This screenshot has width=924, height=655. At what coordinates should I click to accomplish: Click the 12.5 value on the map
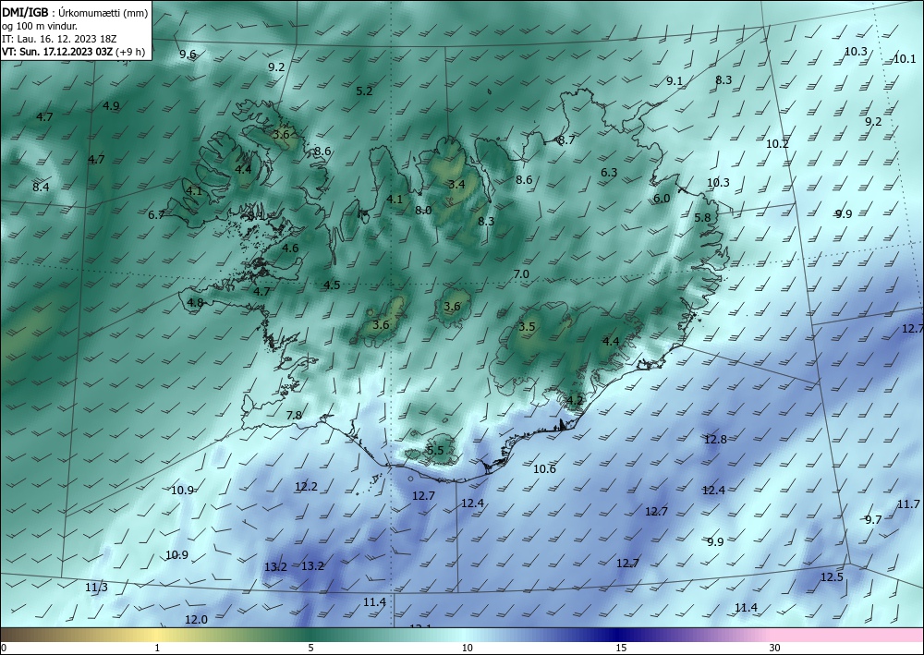(x=833, y=576)
